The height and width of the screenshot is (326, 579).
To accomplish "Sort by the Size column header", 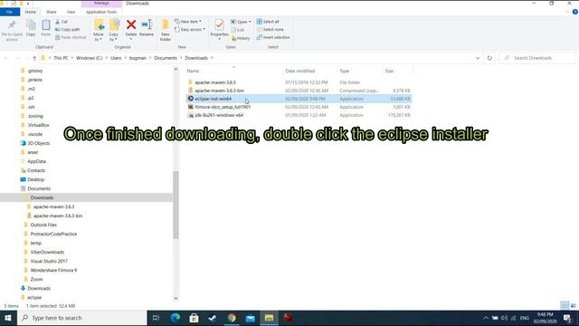I will pyautogui.click(x=389, y=71).
